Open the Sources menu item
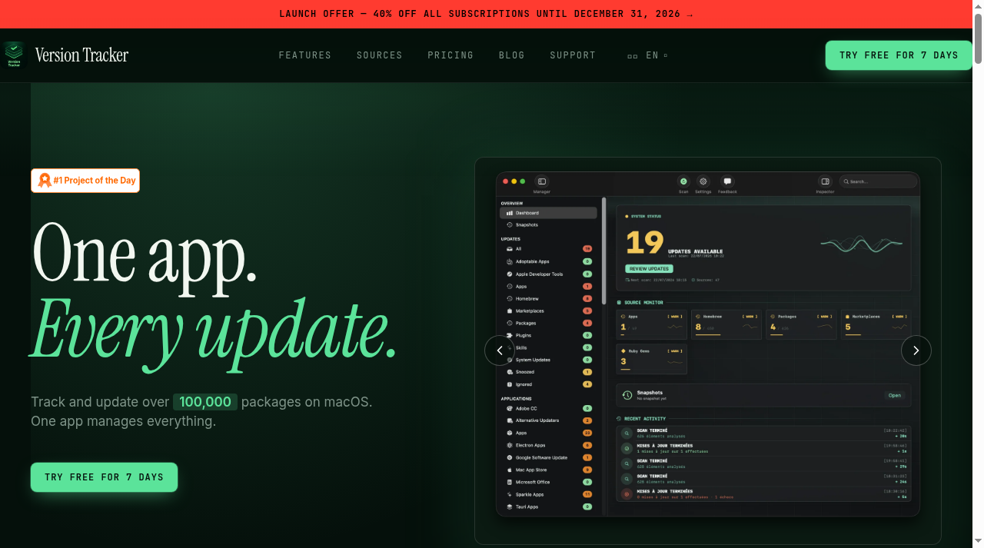Screen dimensions: 984x548 pos(380,55)
